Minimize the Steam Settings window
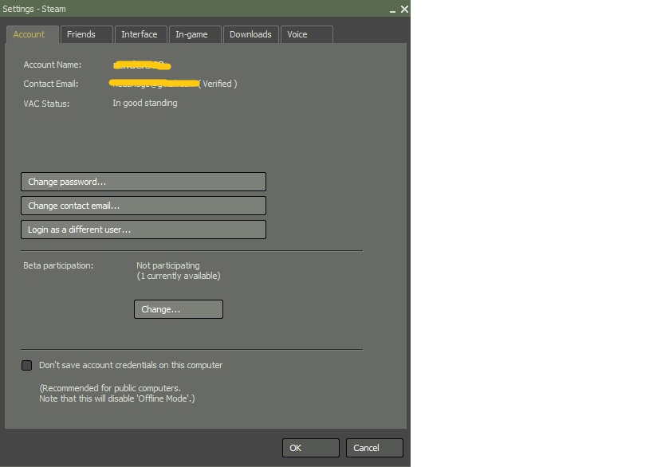The height and width of the screenshot is (467, 653). [x=392, y=10]
